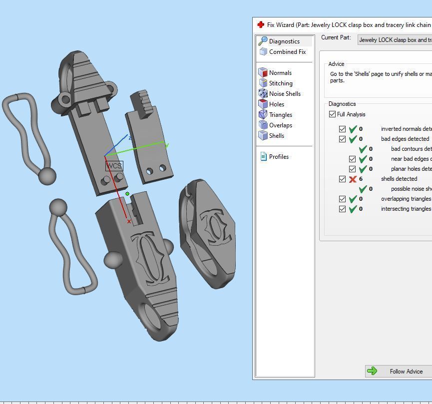Click the 'bad edges detected' label
432x404 pixels.
click(x=405, y=139)
